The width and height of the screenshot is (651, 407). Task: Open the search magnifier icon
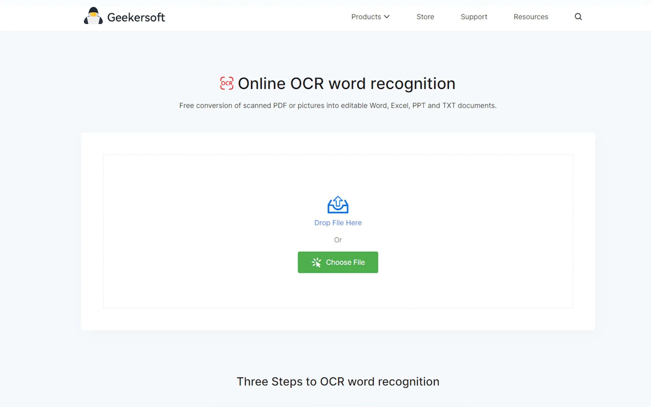(x=578, y=17)
